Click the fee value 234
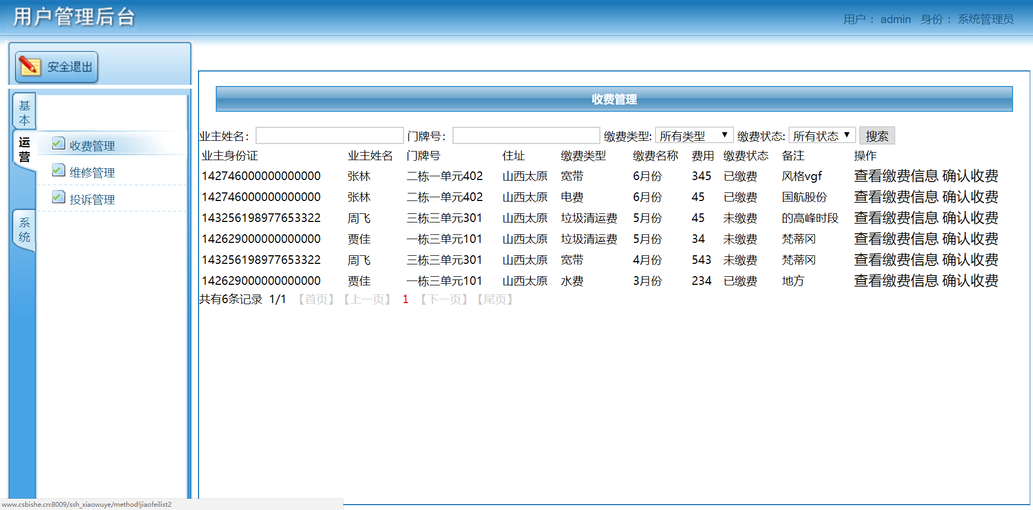This screenshot has width=1033, height=510. point(702,281)
